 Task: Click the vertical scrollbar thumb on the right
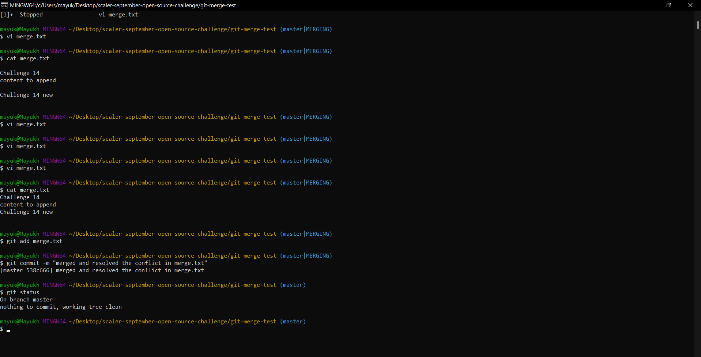pos(698,25)
